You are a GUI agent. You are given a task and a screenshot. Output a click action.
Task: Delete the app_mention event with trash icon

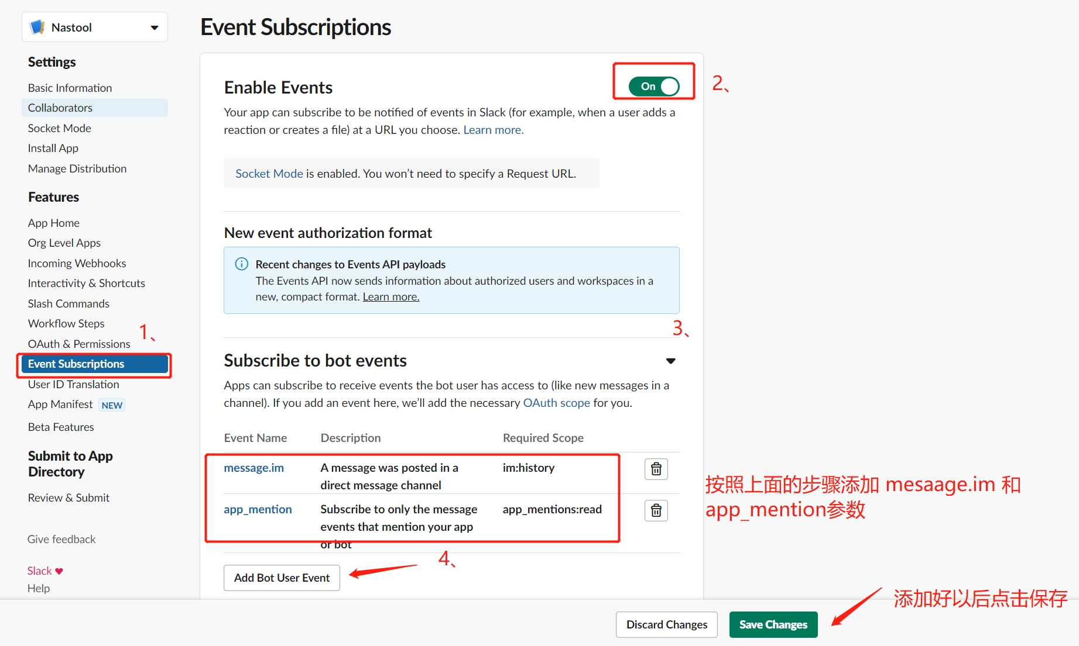[x=656, y=510]
